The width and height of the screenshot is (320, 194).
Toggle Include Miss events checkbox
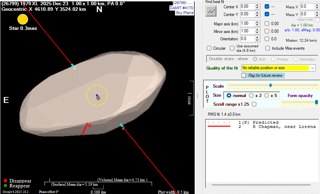(x=268, y=48)
